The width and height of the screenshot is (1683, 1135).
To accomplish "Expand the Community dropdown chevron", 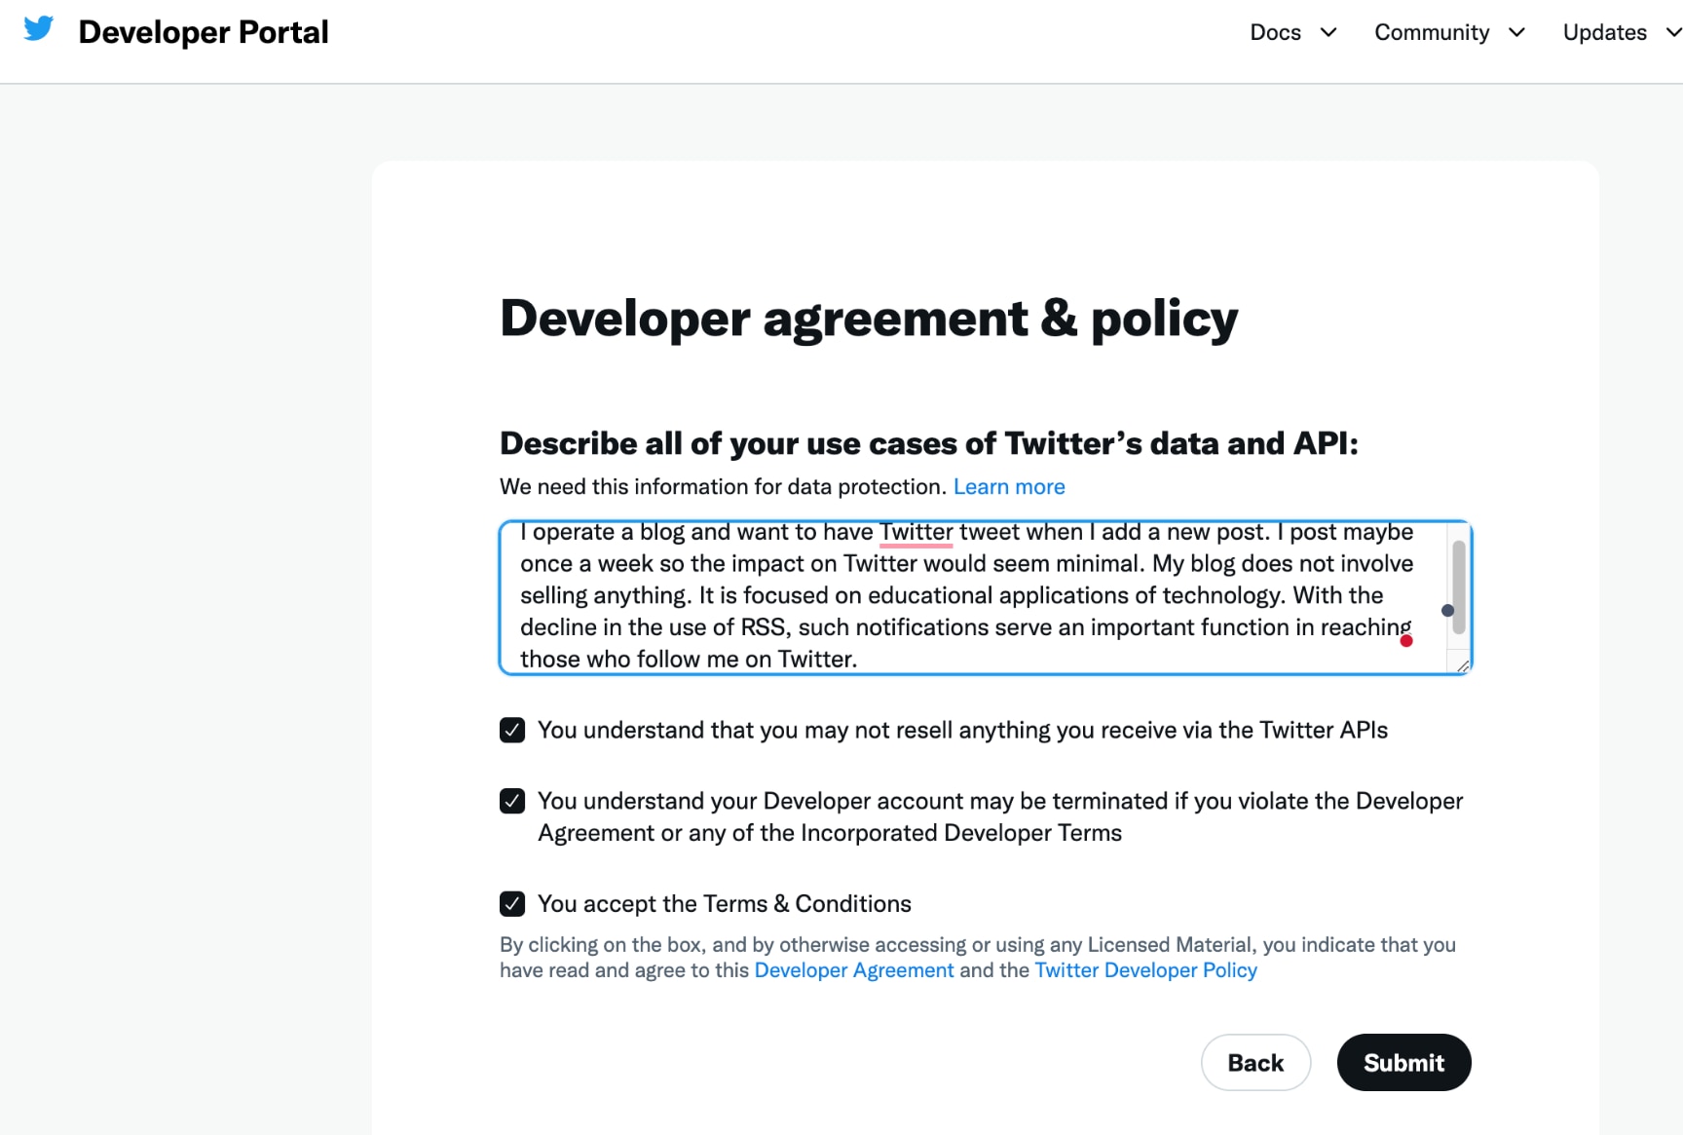I will 1516,32.
